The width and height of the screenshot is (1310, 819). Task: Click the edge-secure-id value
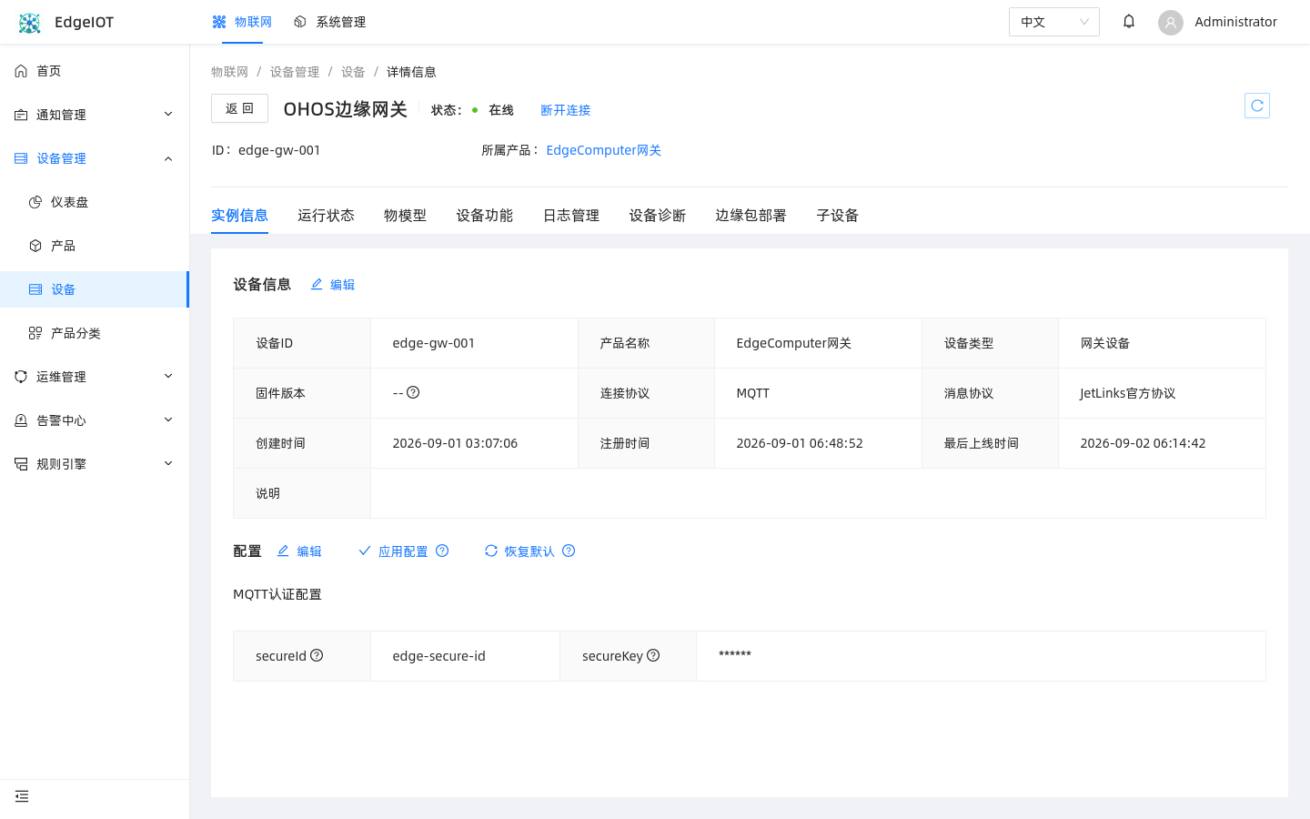coord(438,656)
